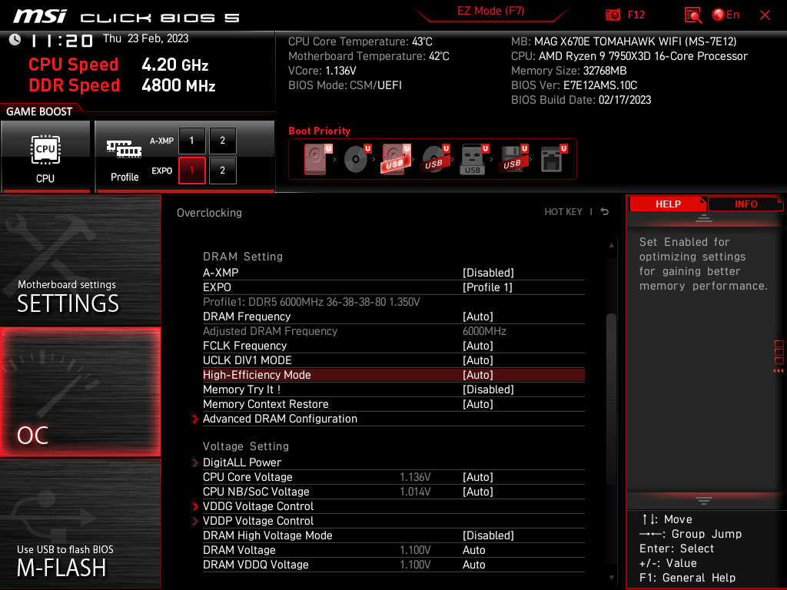787x590 pixels.
Task: Select the USB hard disk boot icon
Action: 396,159
